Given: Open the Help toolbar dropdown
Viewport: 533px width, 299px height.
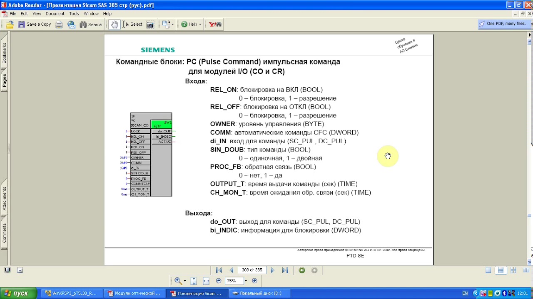Looking at the screenshot, I should point(191,25).
